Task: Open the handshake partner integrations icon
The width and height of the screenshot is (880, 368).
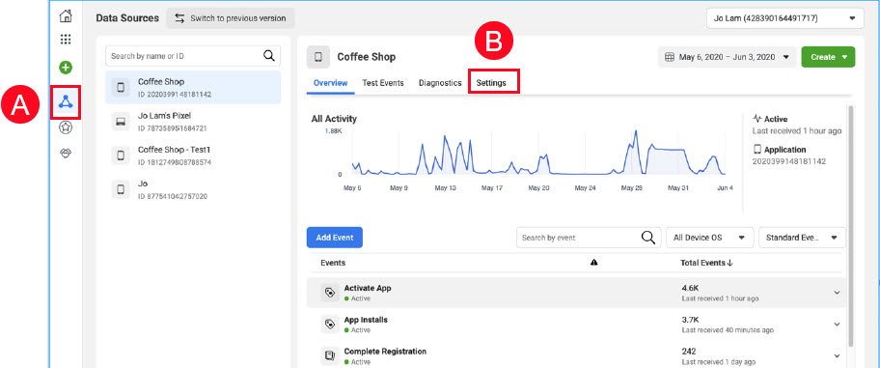Action: pyautogui.click(x=66, y=154)
